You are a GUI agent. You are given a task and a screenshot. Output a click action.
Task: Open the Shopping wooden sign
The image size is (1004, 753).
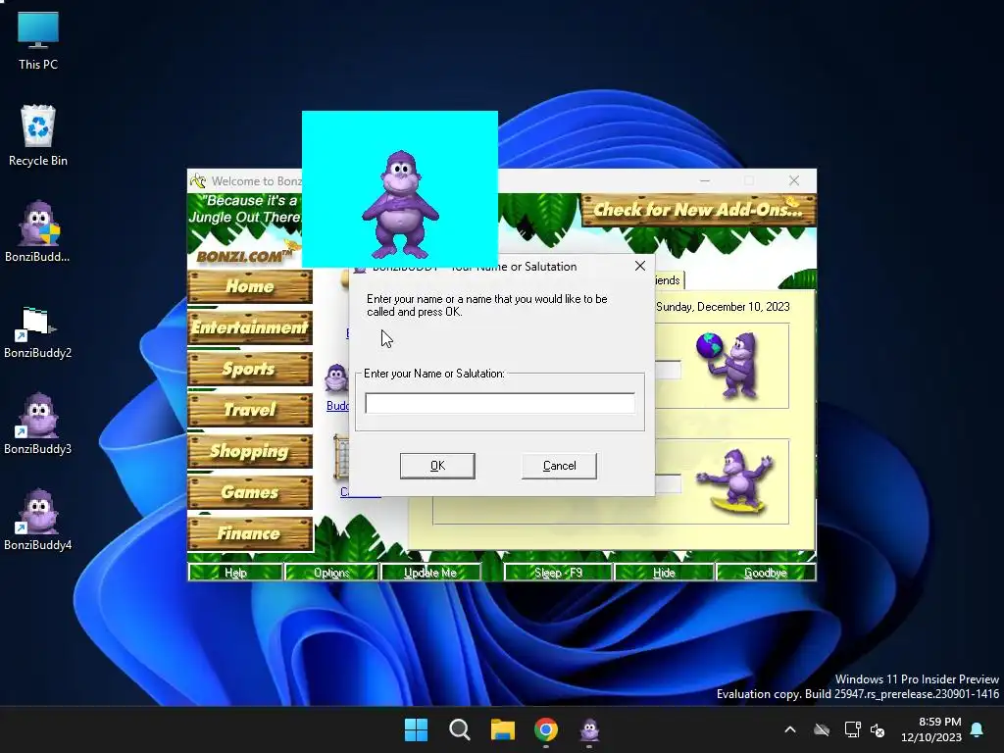click(x=250, y=451)
